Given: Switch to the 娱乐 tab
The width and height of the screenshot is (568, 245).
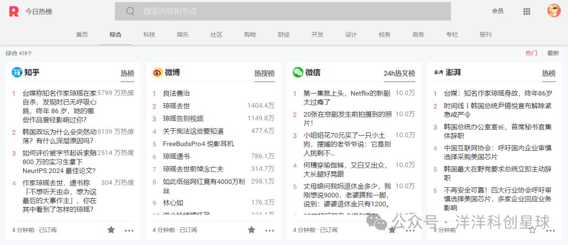Looking at the screenshot, I should click(x=183, y=35).
